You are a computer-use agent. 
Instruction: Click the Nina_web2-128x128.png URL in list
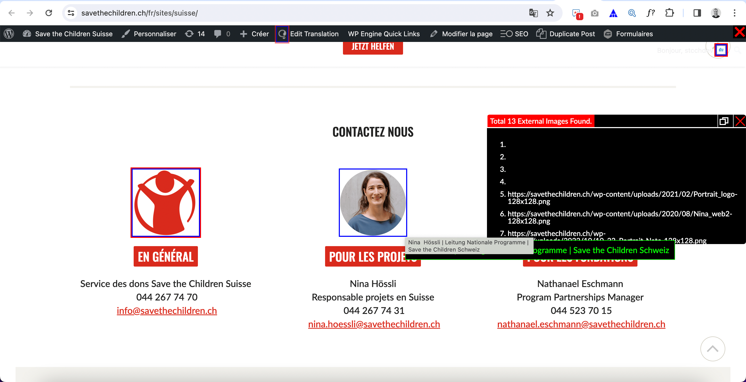(620, 217)
